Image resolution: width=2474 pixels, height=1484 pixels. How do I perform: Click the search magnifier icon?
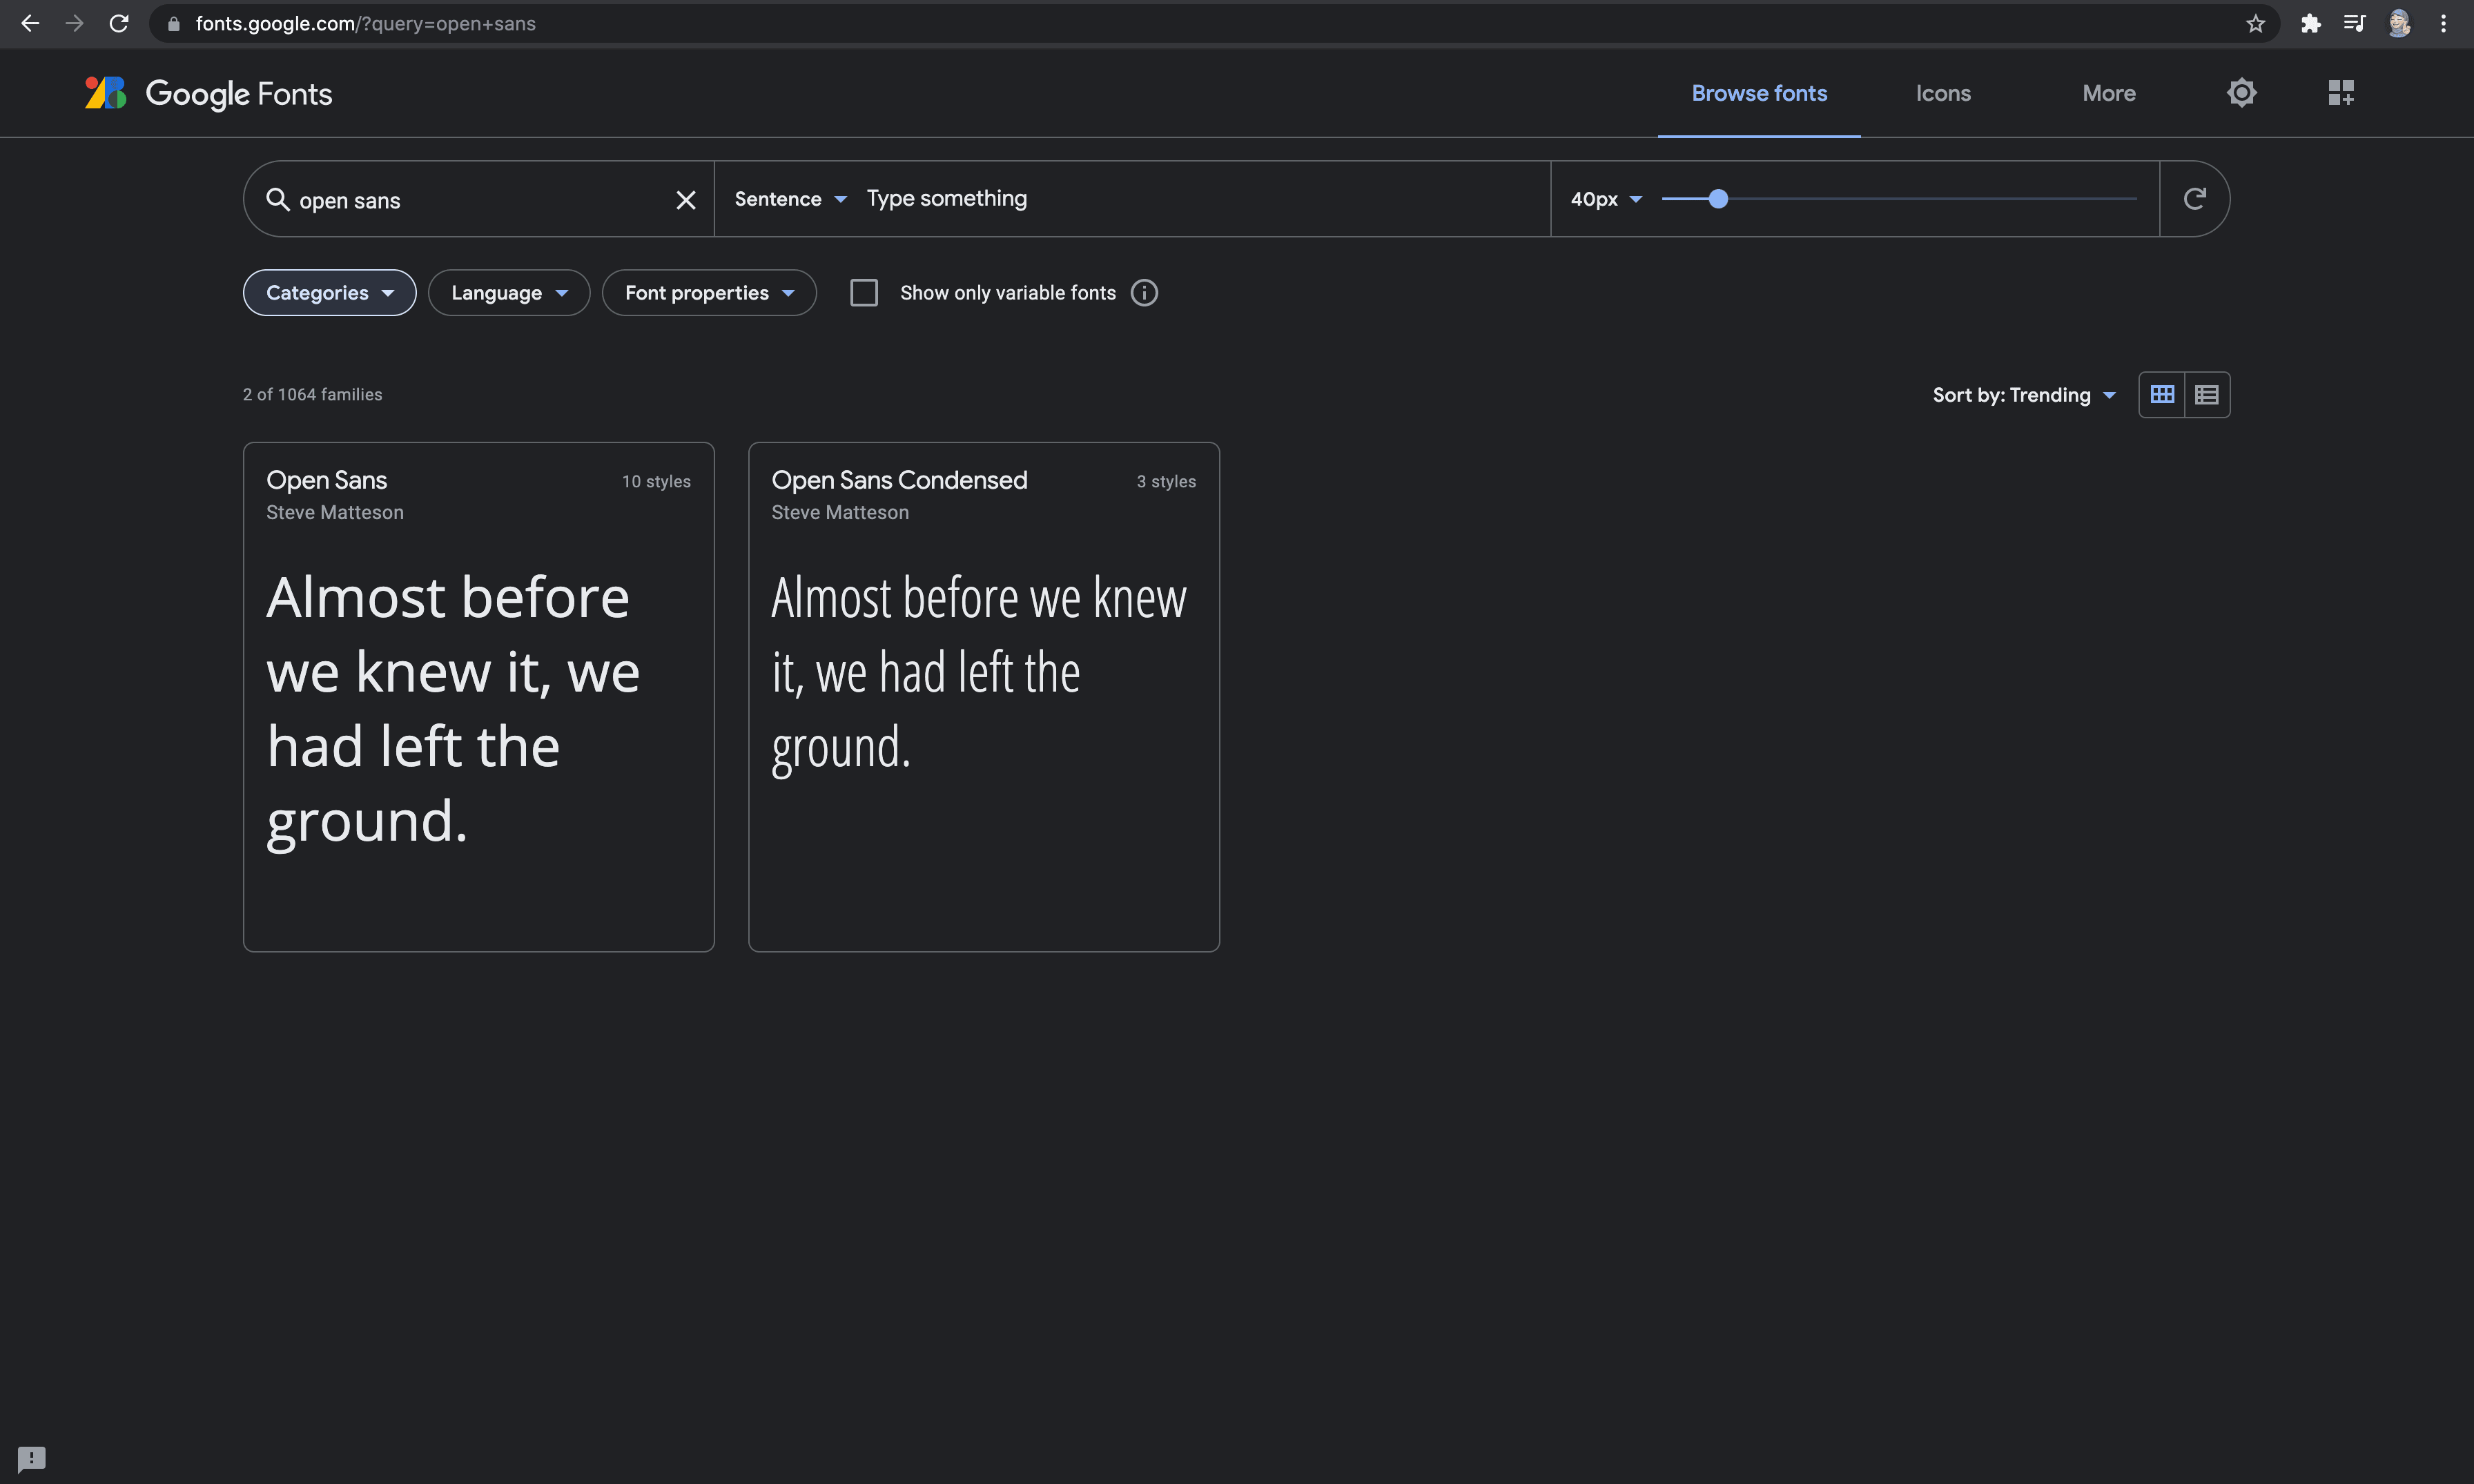(277, 199)
